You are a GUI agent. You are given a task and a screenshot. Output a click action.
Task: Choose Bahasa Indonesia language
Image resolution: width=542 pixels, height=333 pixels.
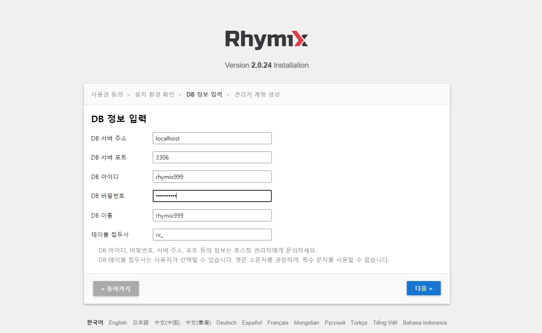[x=425, y=323]
